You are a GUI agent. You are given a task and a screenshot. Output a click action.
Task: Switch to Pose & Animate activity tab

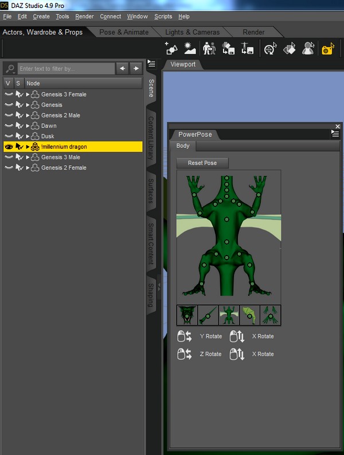tap(124, 32)
